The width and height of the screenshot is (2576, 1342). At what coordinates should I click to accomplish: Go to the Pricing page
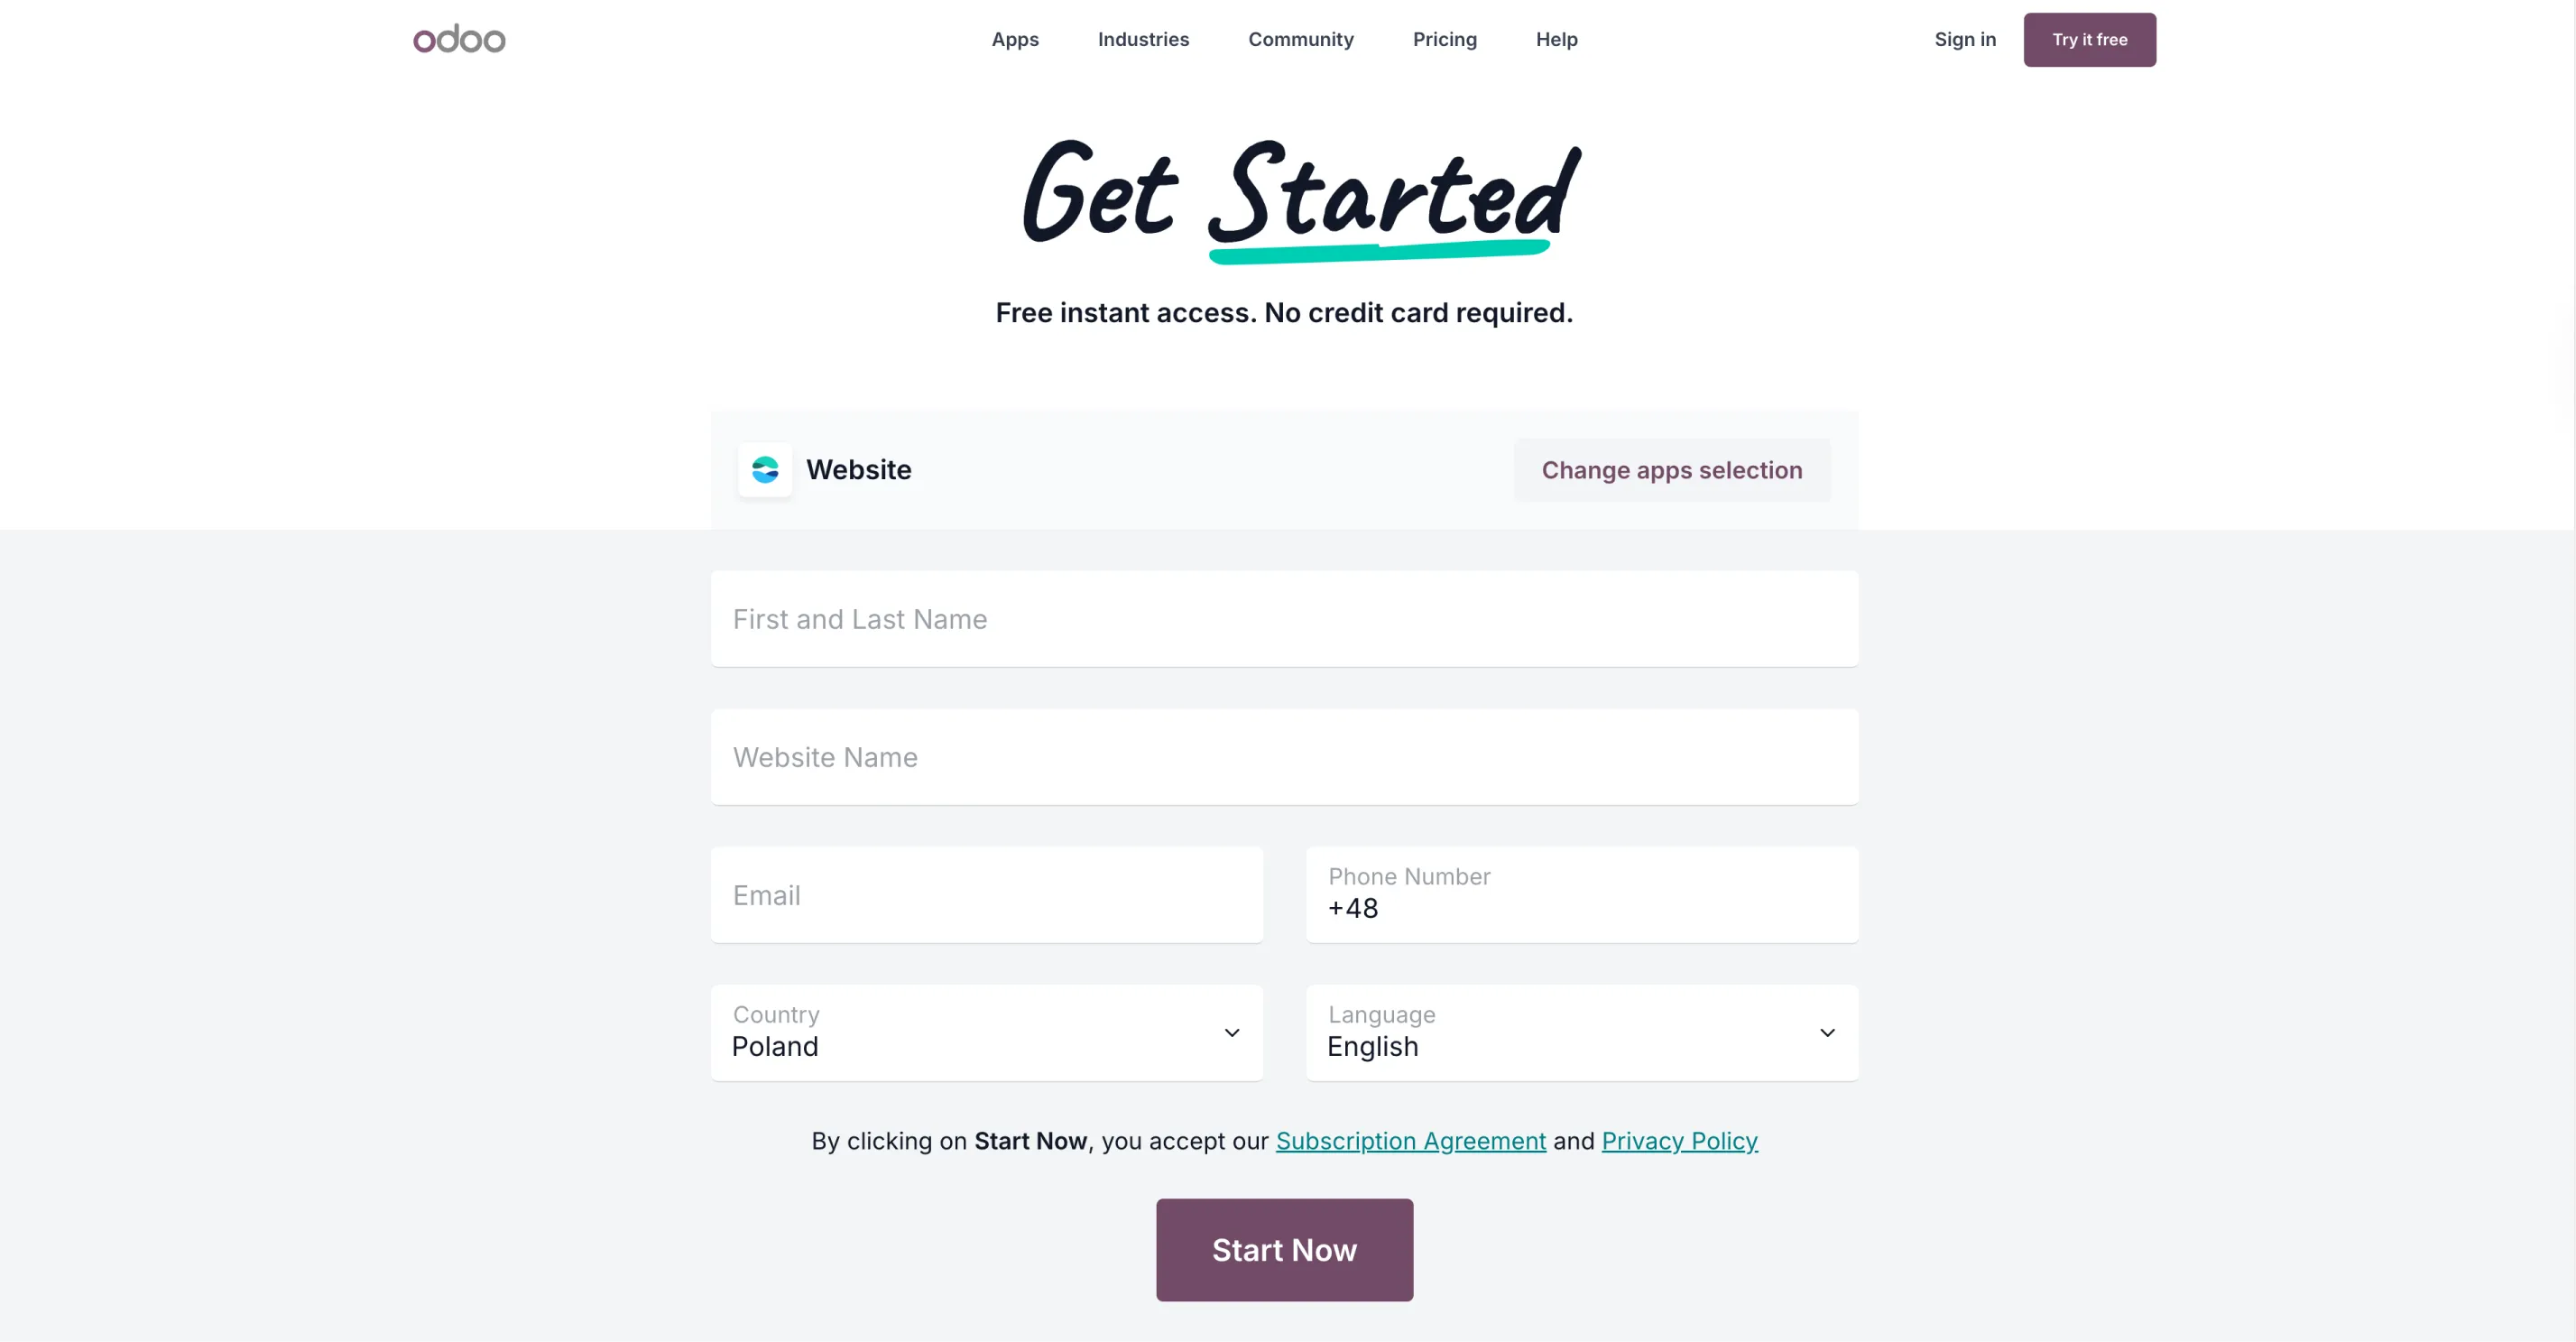pyautogui.click(x=1444, y=40)
